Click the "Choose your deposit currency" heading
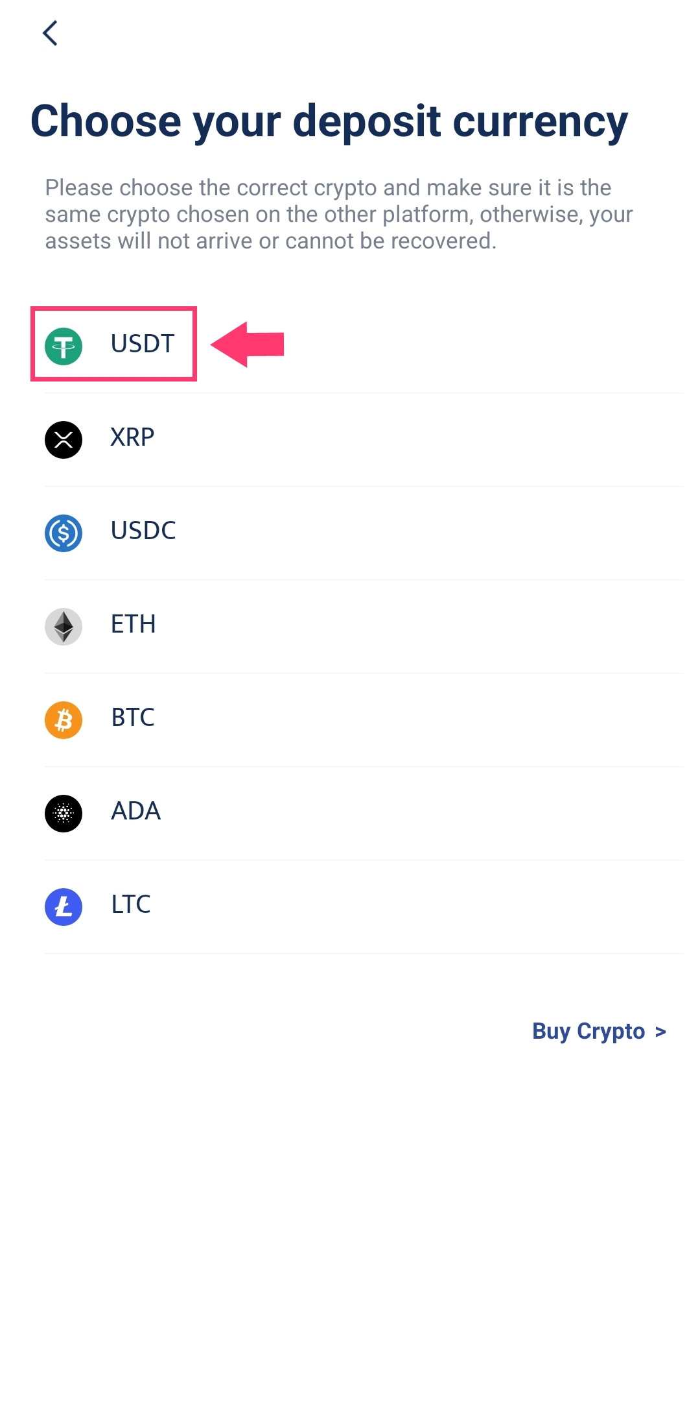The width and height of the screenshot is (700, 1417). click(329, 121)
